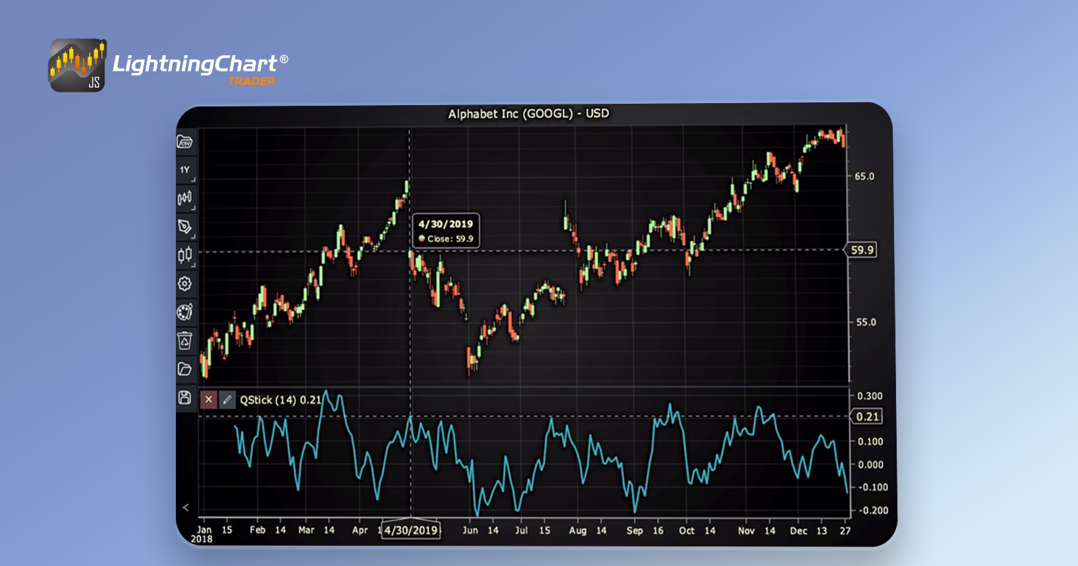1078x566 pixels.
Task: Open the 1Y time range selector
Action: click(185, 170)
